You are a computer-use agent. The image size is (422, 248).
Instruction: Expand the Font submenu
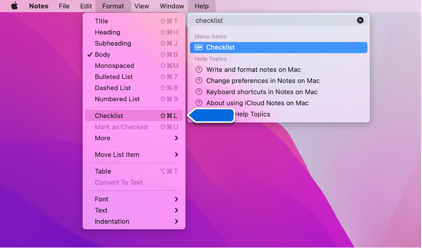point(134,199)
